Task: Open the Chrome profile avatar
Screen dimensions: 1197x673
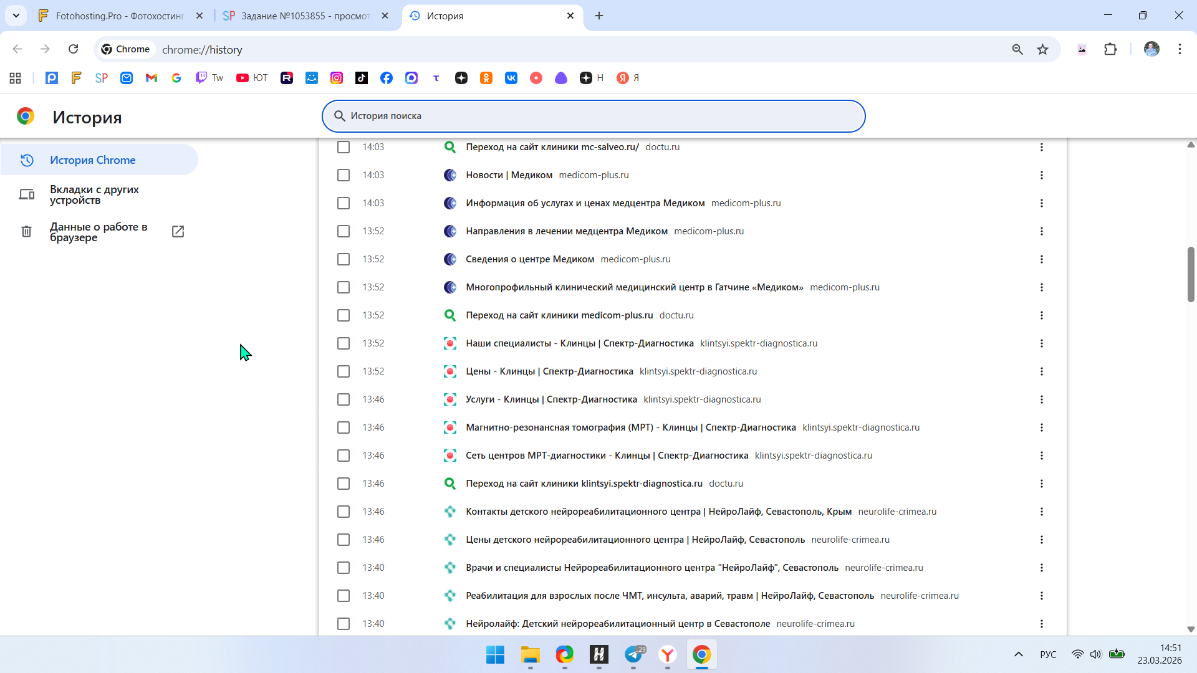Action: 1151,49
